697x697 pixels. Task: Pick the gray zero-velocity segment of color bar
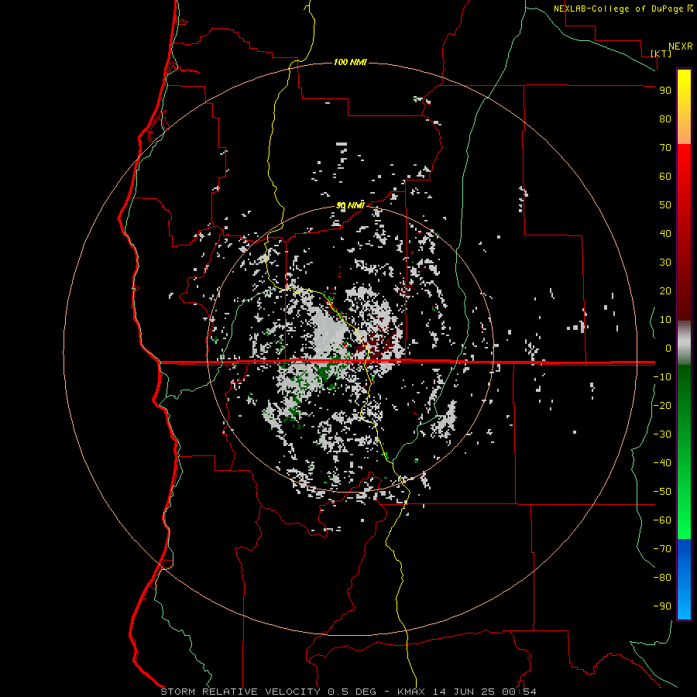684,343
